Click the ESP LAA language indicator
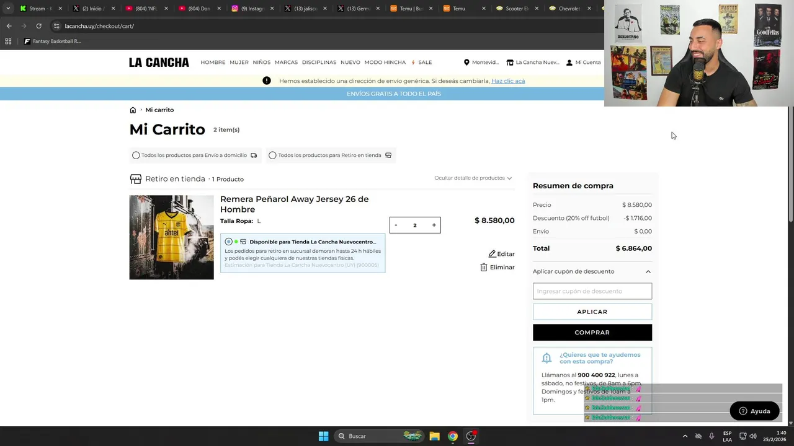The width and height of the screenshot is (794, 446). tap(727, 436)
